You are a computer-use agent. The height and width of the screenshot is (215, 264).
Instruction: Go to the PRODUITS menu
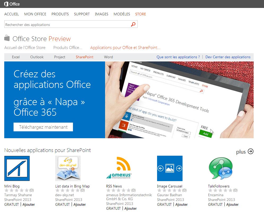(x=60, y=14)
